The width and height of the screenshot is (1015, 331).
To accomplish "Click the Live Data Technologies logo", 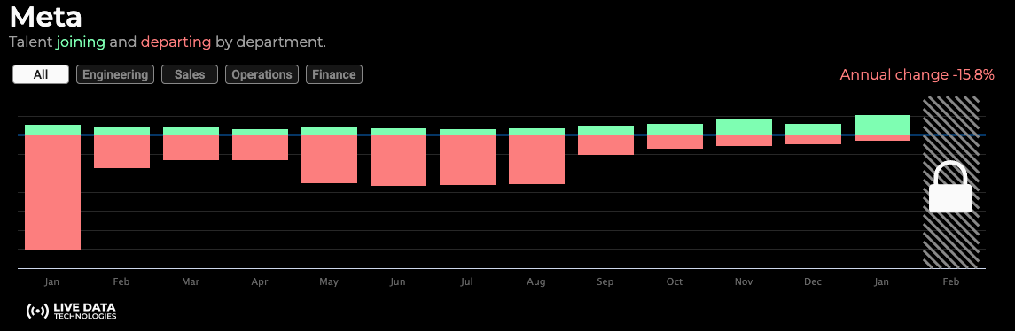I will point(71,312).
